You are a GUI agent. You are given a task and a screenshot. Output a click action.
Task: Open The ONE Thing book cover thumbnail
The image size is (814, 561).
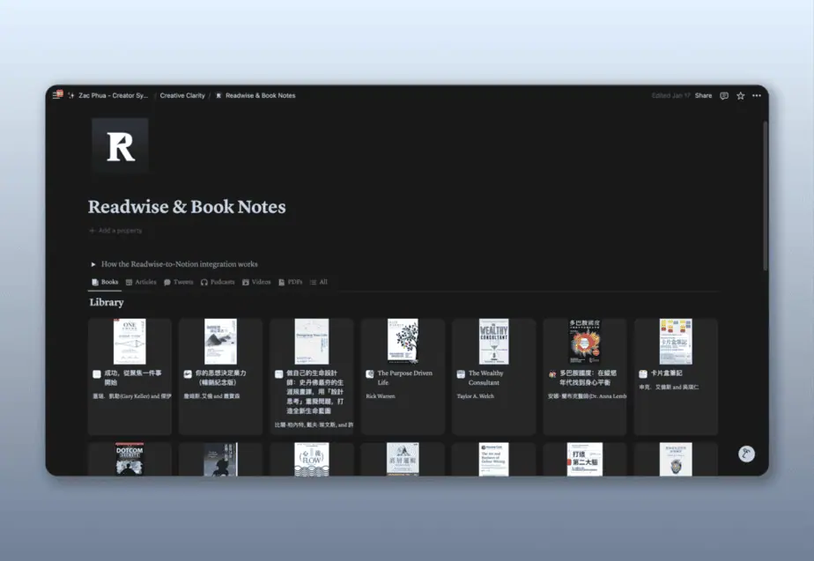coord(129,342)
